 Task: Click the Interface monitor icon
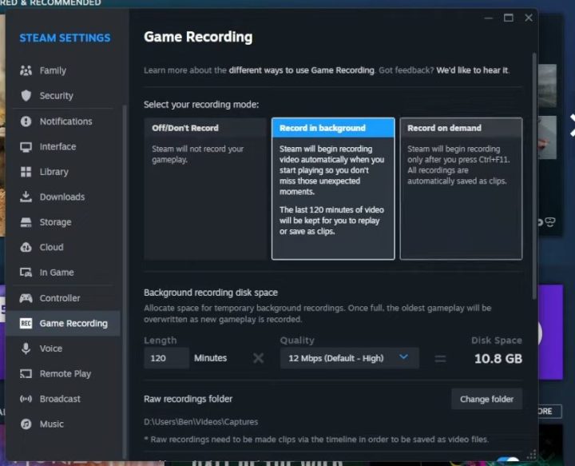coord(26,147)
